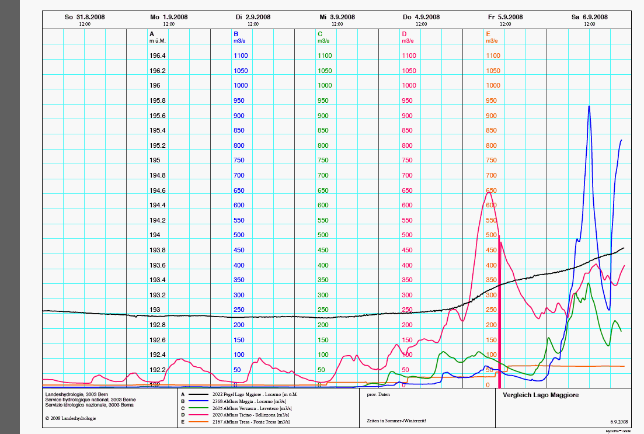
Task: Click the 'prov. Daten' note
Action: (x=378, y=394)
